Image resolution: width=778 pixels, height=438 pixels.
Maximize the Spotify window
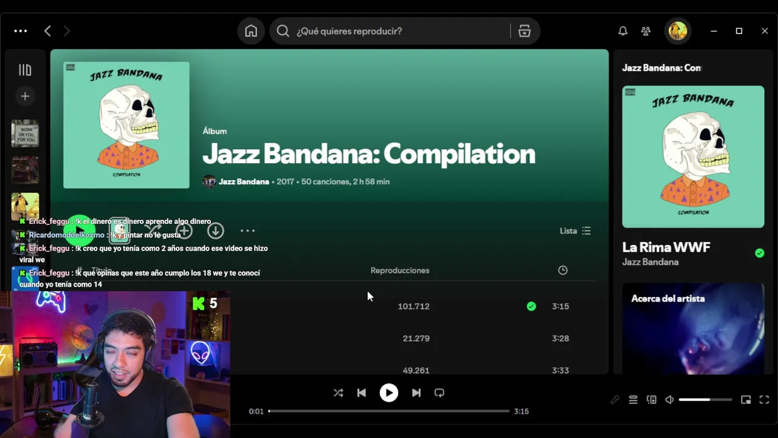pos(739,31)
